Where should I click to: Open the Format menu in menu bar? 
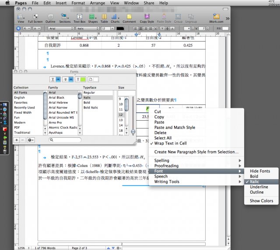[78, 3]
